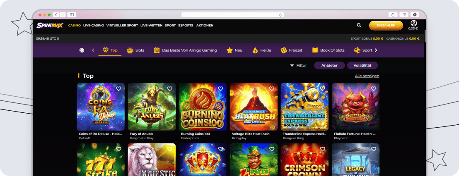Click the Alle anzeigen link
The image size is (459, 176).
[x=367, y=76]
